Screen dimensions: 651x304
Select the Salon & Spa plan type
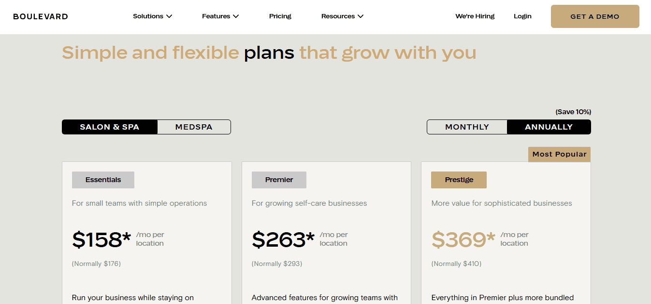tap(110, 127)
